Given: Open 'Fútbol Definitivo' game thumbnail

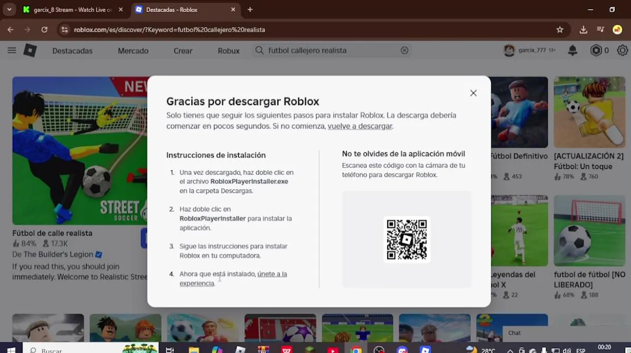Looking at the screenshot, I should 519,112.
